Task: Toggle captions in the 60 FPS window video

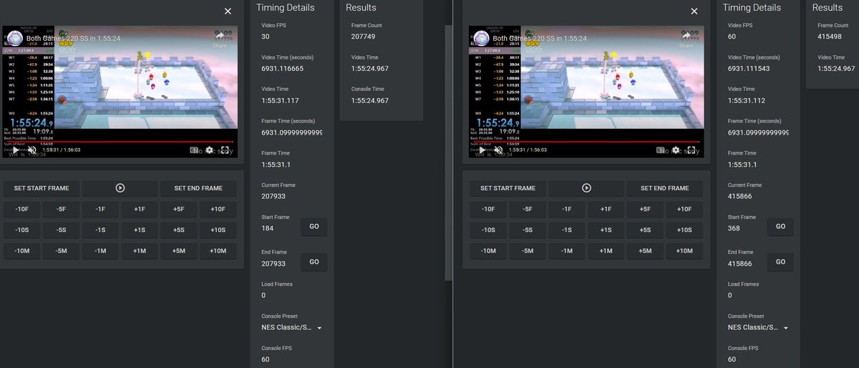Action: (x=660, y=150)
